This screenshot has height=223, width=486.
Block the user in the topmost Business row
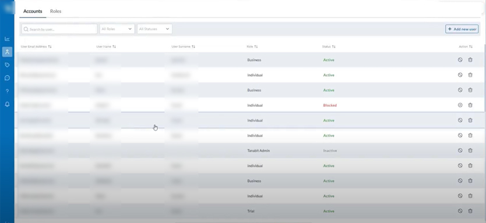point(460,60)
